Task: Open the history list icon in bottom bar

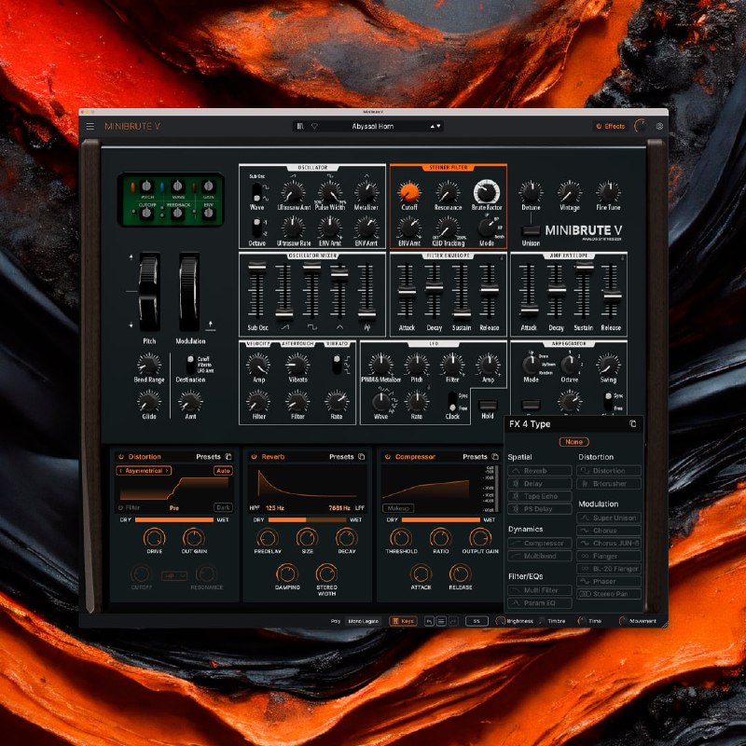Action: pos(441,621)
